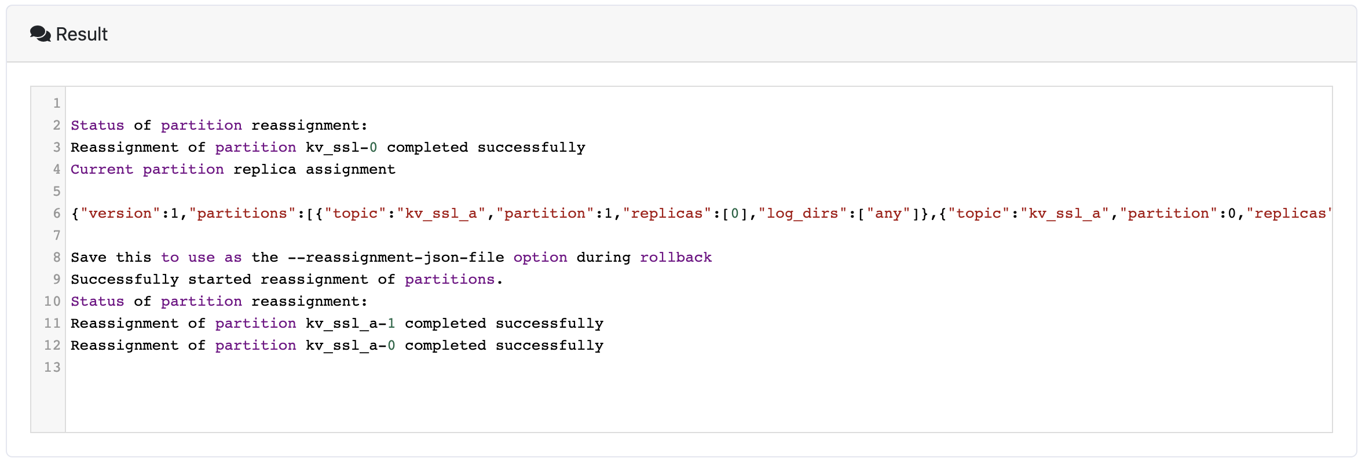Place cursor on 'kv_ssl-0' text on line 3
The image size is (1369, 469).
[x=342, y=147]
